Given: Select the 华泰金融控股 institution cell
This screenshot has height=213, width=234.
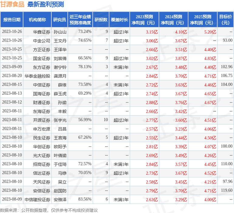Looking at the screenshot, I should coord(37,76).
